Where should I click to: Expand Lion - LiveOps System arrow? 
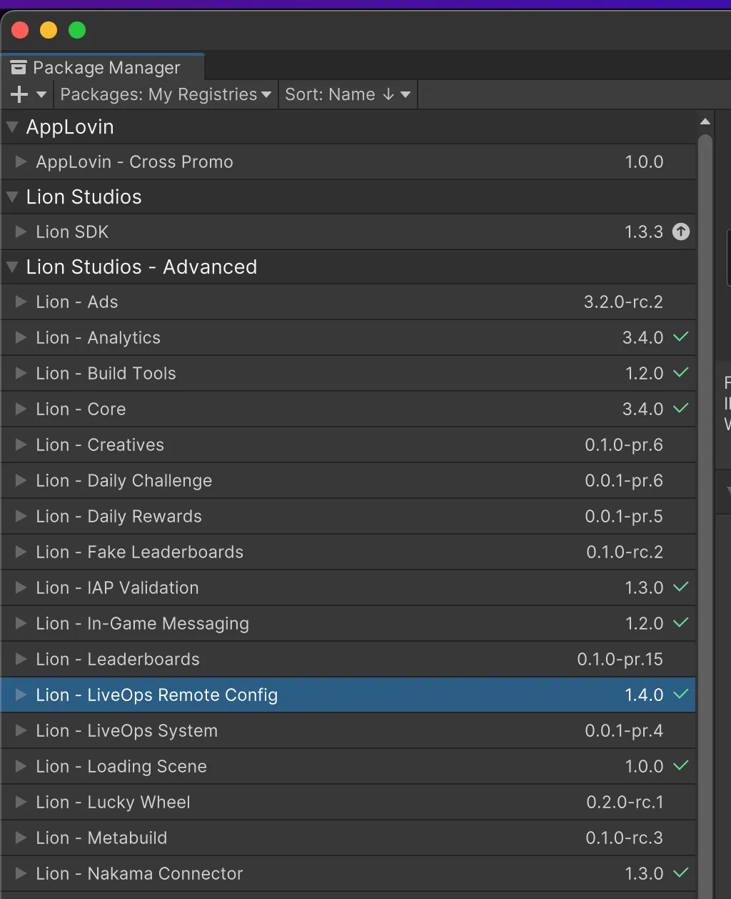coord(21,731)
